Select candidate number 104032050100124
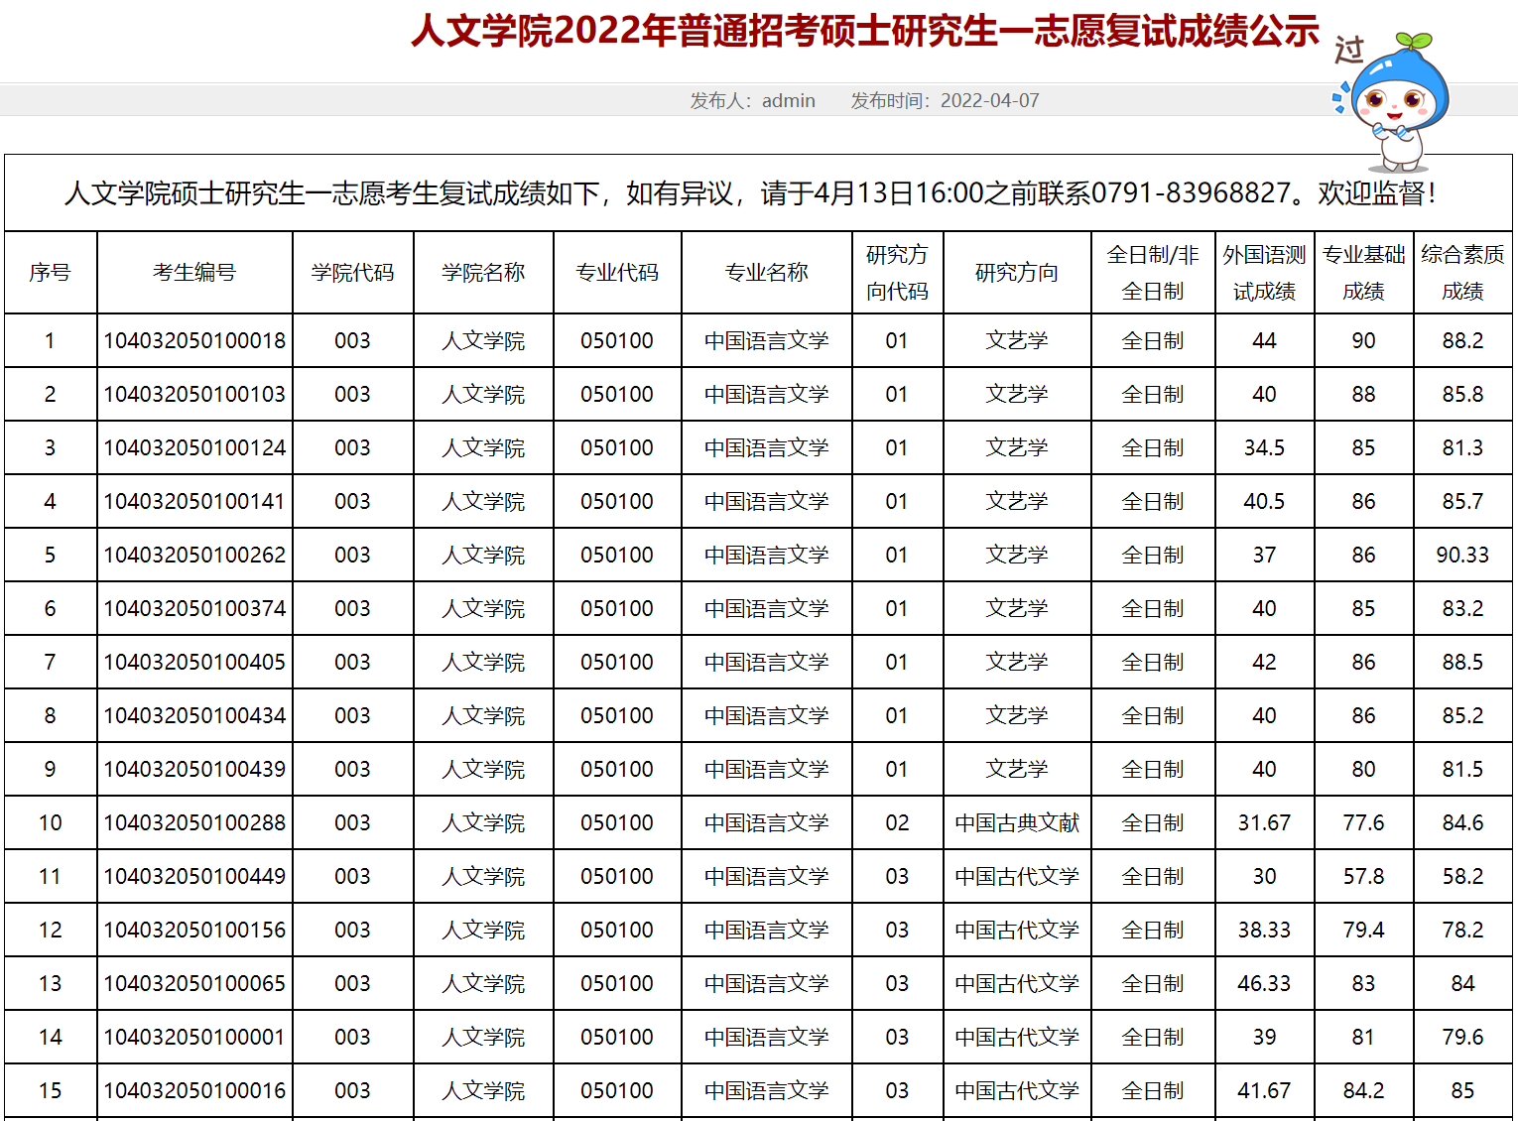This screenshot has height=1121, width=1518. [x=194, y=448]
